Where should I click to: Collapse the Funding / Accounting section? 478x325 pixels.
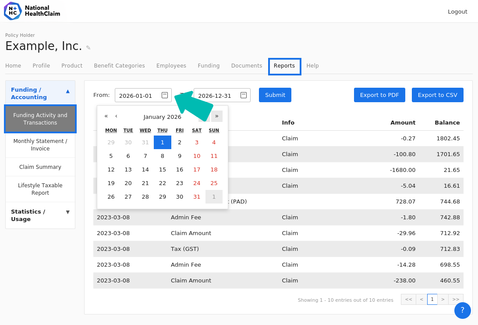tap(40, 93)
